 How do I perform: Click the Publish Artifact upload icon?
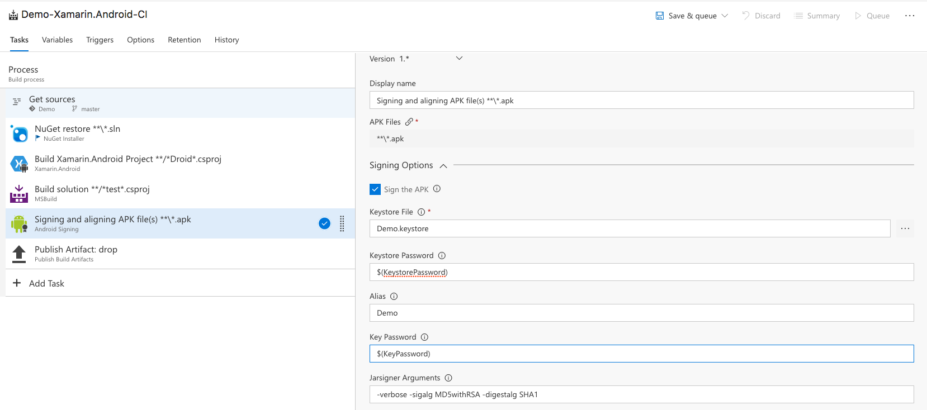point(19,254)
